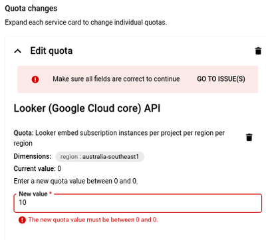Click the red error icon in the banner
The image size is (266, 240).
(35, 79)
